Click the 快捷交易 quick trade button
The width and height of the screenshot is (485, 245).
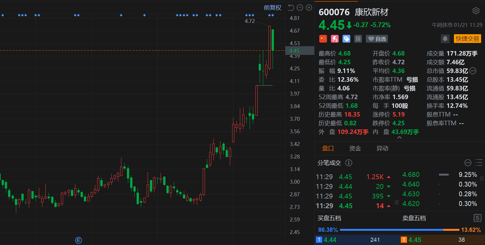[467, 39]
